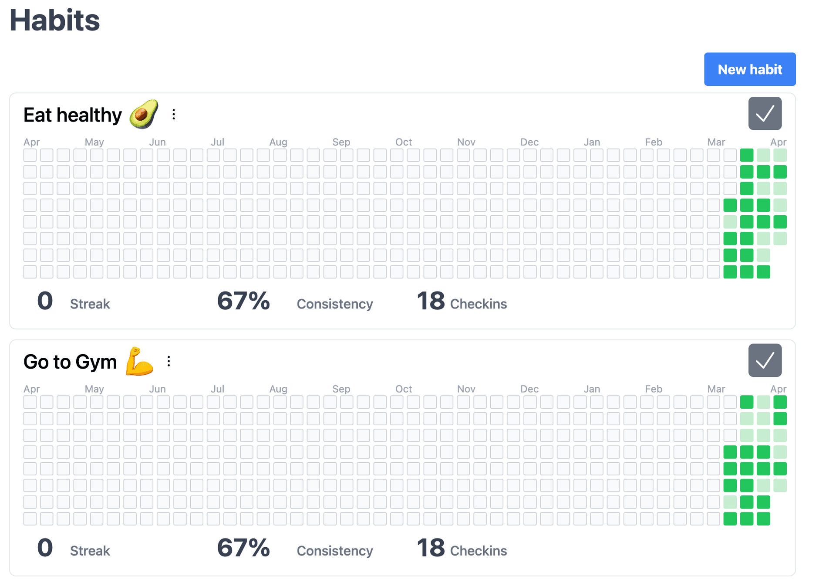Toggle the Go to Gym check-in checkmark
The image size is (836, 583).
pyautogui.click(x=765, y=360)
